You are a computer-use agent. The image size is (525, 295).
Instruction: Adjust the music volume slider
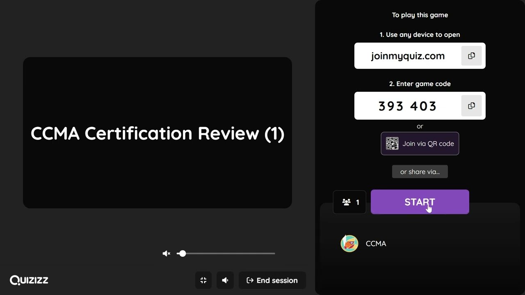point(226,254)
